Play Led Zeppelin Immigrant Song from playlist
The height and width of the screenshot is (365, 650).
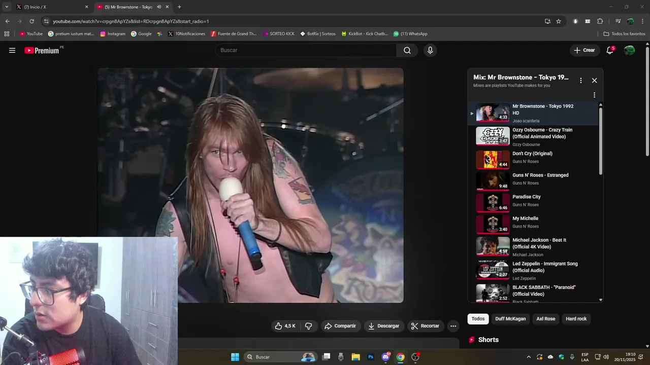533,271
